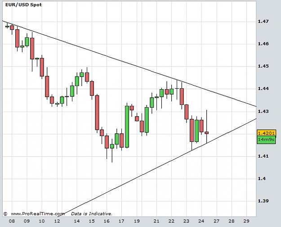281x227 pixels.
Task: Click the 'Data is Indicative.' notice
Action: point(92,213)
